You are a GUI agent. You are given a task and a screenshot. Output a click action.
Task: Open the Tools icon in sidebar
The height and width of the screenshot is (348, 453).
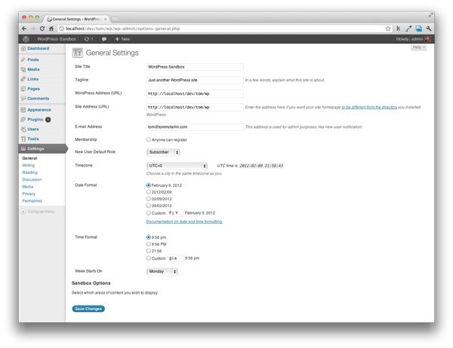(23, 139)
